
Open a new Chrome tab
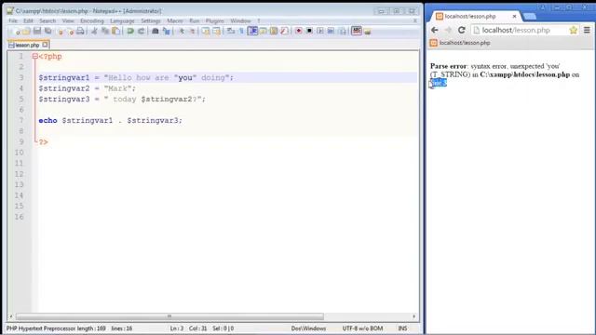[x=530, y=17]
